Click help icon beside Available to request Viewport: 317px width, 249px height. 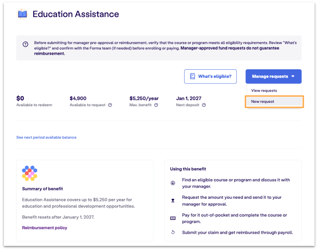coord(110,105)
